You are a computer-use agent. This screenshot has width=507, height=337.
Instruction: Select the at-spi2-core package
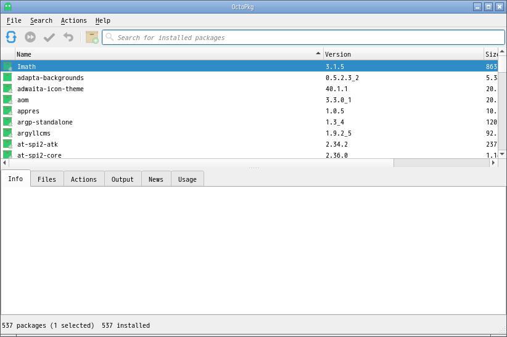pyautogui.click(x=249, y=154)
